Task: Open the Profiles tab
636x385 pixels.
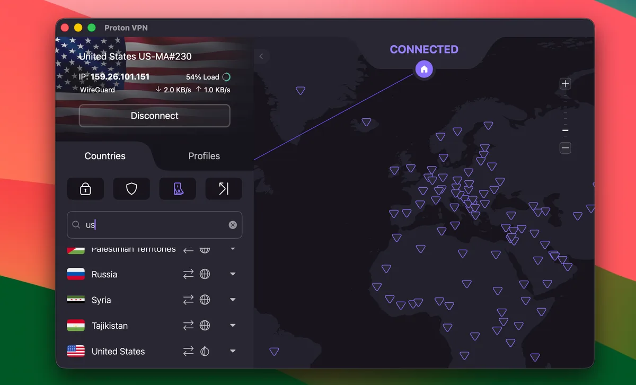Action: [204, 156]
